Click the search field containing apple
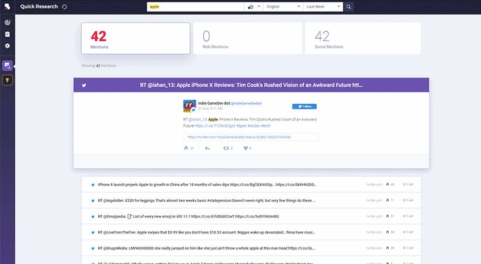The image size is (481, 264). tap(196, 7)
